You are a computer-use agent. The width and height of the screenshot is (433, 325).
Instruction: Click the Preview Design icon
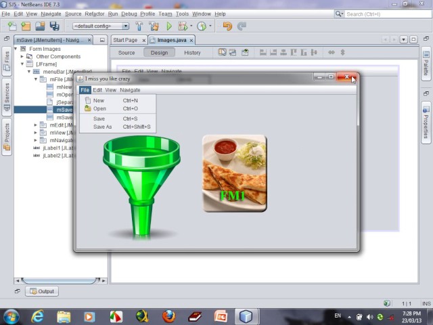point(245,52)
